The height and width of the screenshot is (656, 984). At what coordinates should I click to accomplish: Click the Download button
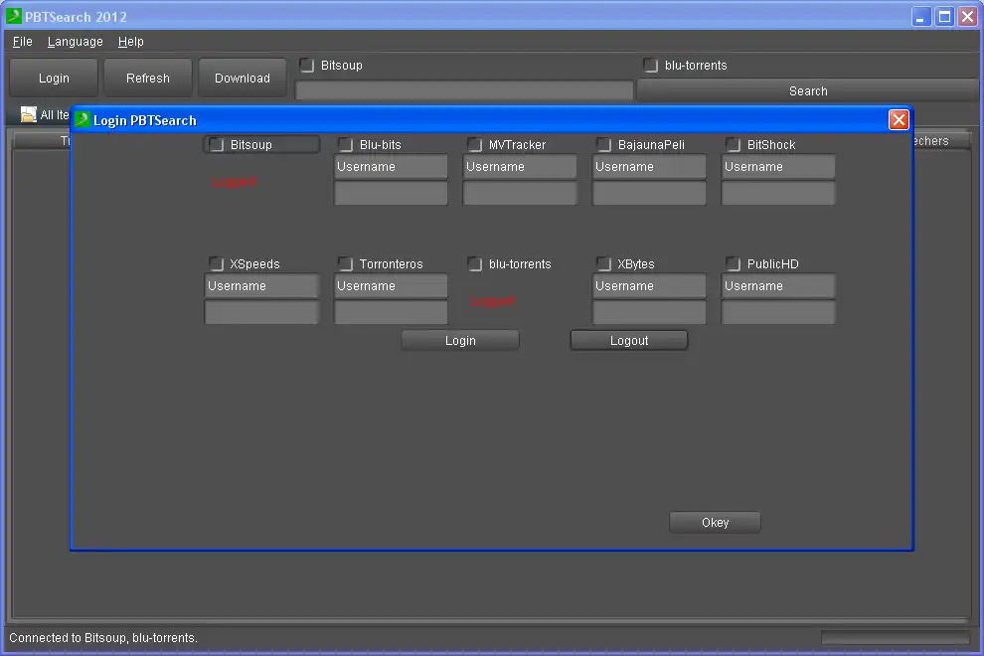coord(243,78)
